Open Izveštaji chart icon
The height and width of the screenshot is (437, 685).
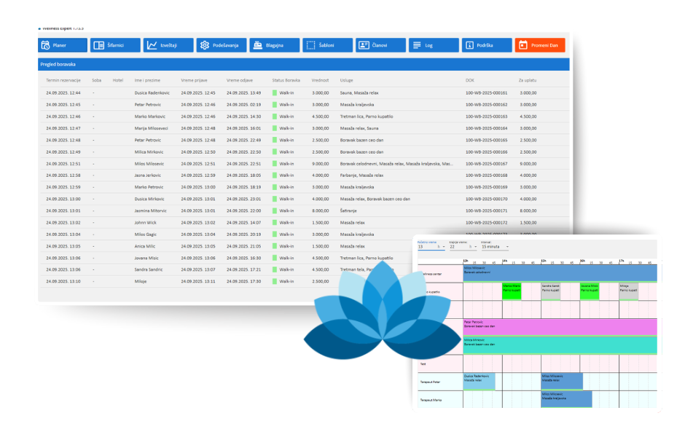(x=152, y=45)
